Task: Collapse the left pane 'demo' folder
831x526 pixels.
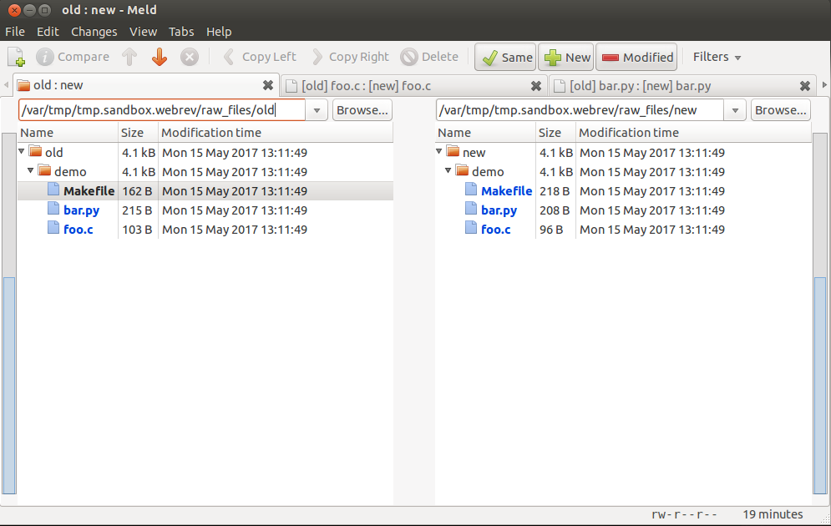Action: (x=31, y=170)
